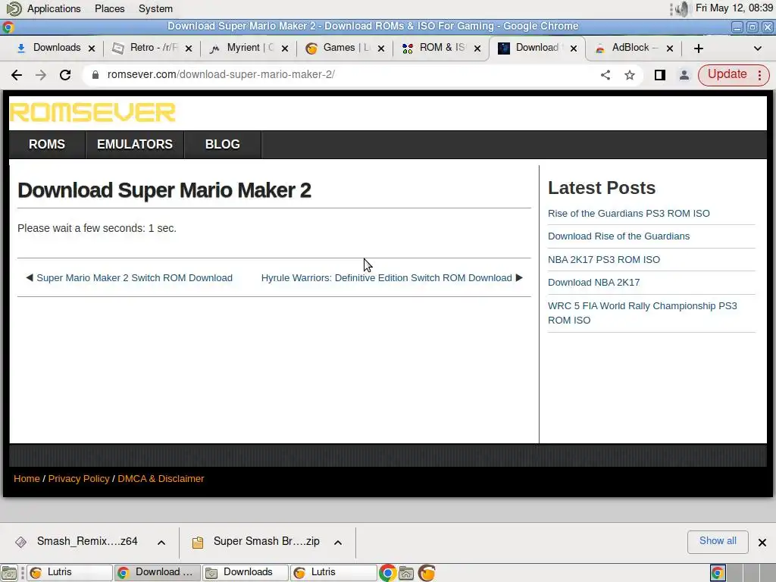This screenshot has width=776, height=582.
Task: Click Chrome workspace switcher icon
Action: (718, 573)
